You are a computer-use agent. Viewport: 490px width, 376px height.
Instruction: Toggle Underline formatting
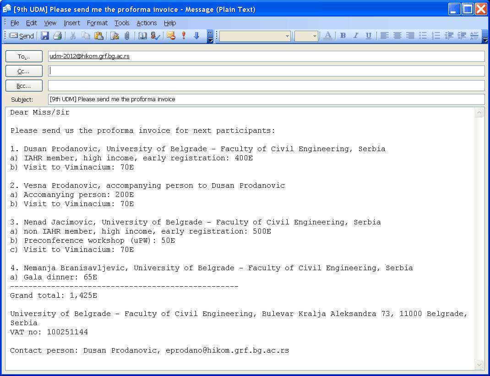tap(368, 36)
